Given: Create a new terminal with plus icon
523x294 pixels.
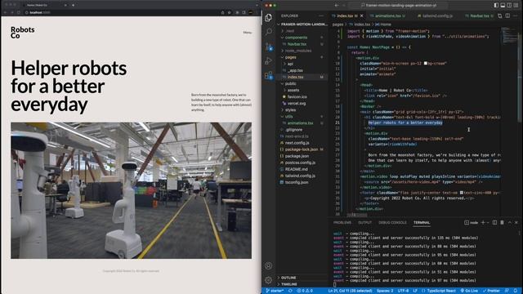Looking at the screenshot, I should pos(483,222).
